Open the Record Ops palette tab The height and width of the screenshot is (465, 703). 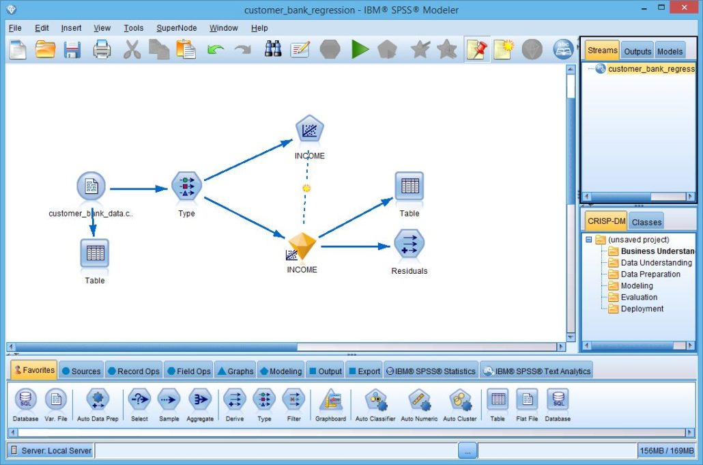point(134,371)
